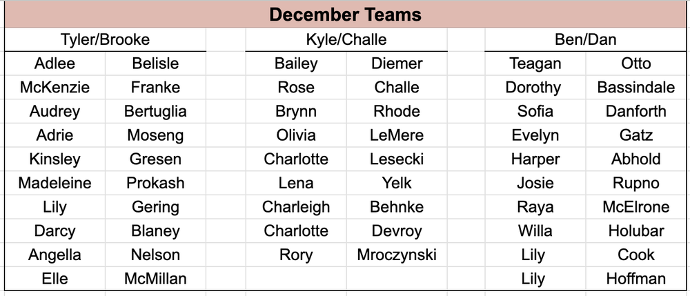
Task: Click the Prokash cell
Action: 155,183
